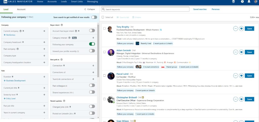
Task: Enable Changed jobs toggle
Action: pos(92,107)
